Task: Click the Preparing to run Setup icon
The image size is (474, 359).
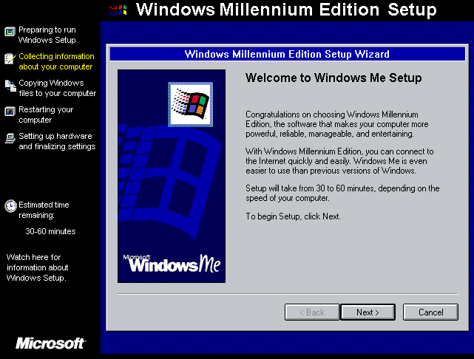Action: [x=10, y=32]
